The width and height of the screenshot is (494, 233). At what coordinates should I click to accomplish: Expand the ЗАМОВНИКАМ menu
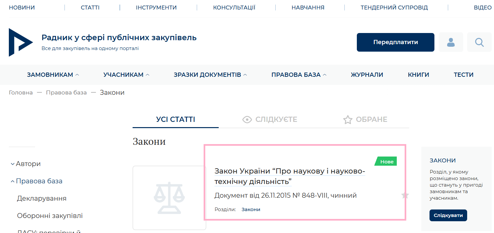53,75
